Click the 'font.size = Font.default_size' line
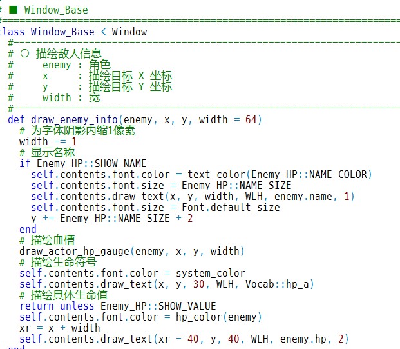400x349 pixels. coord(155,208)
